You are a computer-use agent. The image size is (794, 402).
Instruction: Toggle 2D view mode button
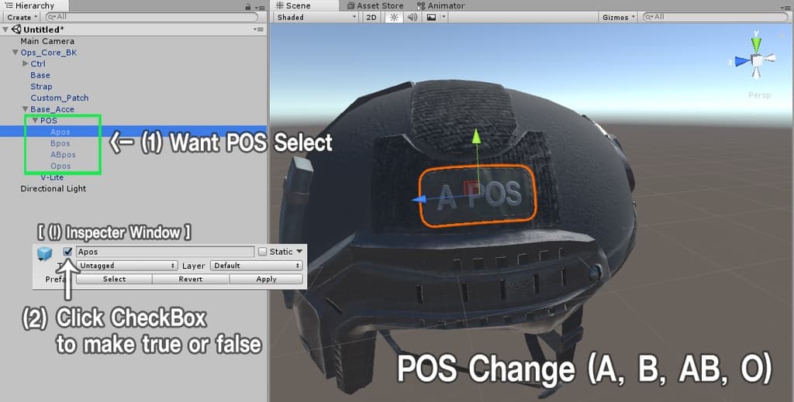tap(371, 17)
